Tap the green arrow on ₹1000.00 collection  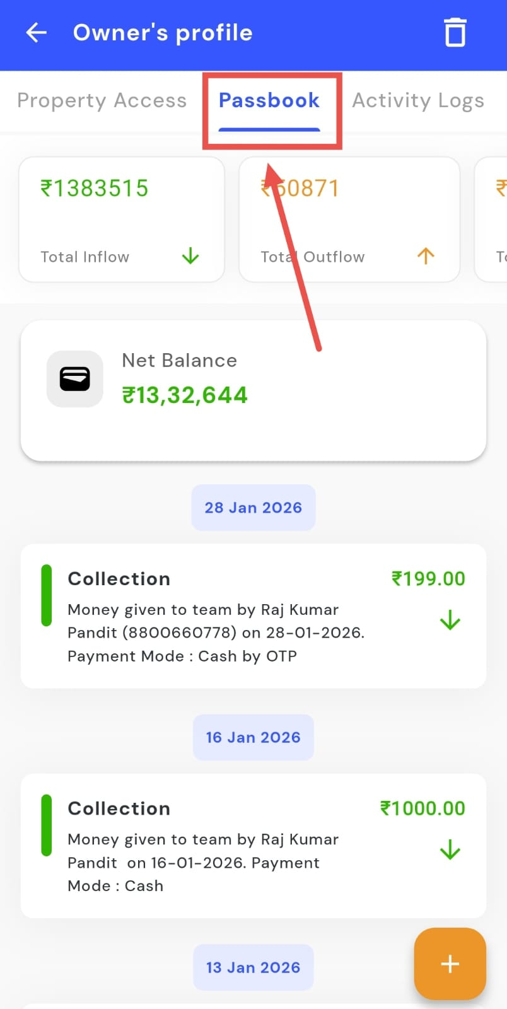450,851
